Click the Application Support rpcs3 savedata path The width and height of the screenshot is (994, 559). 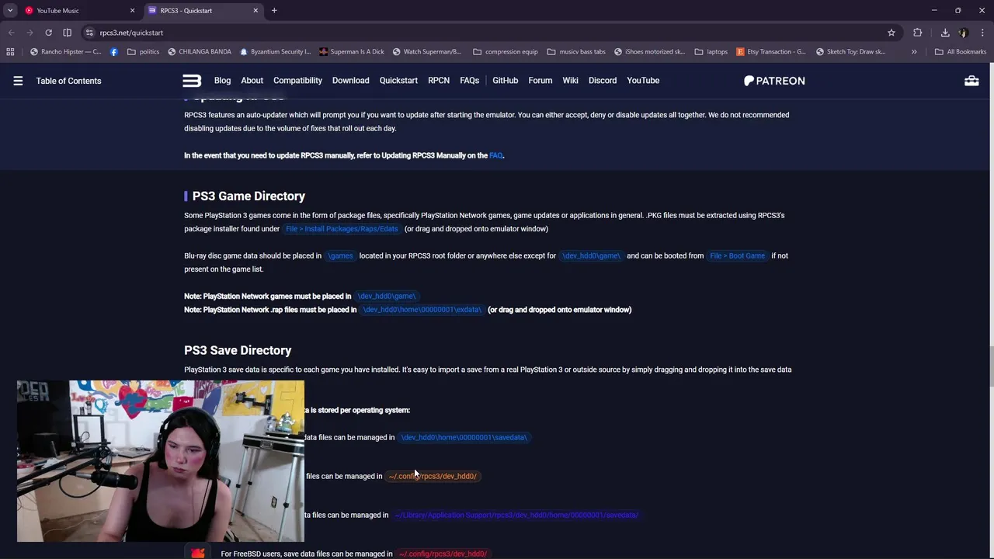click(516, 515)
